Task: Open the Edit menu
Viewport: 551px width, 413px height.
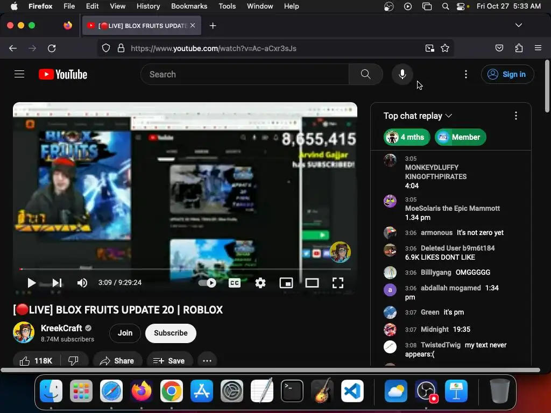Action: click(x=93, y=6)
